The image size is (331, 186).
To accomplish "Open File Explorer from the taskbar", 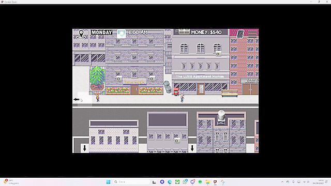I will click(x=208, y=182).
